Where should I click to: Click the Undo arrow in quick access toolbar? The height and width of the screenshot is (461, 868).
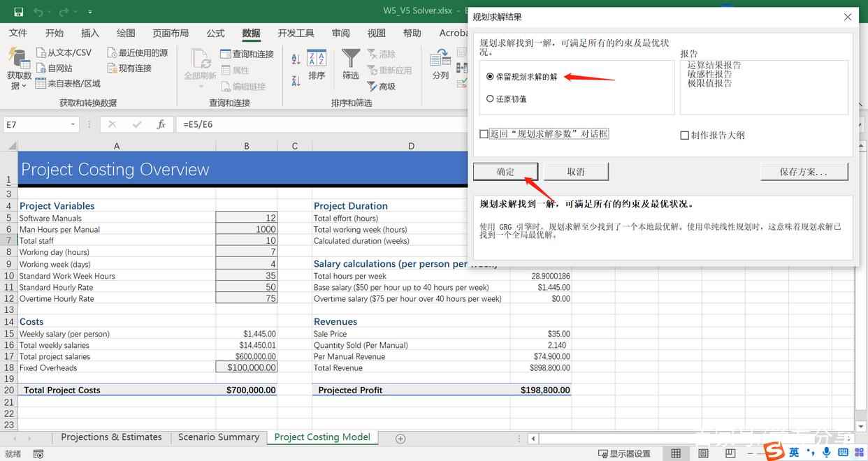click(38, 12)
